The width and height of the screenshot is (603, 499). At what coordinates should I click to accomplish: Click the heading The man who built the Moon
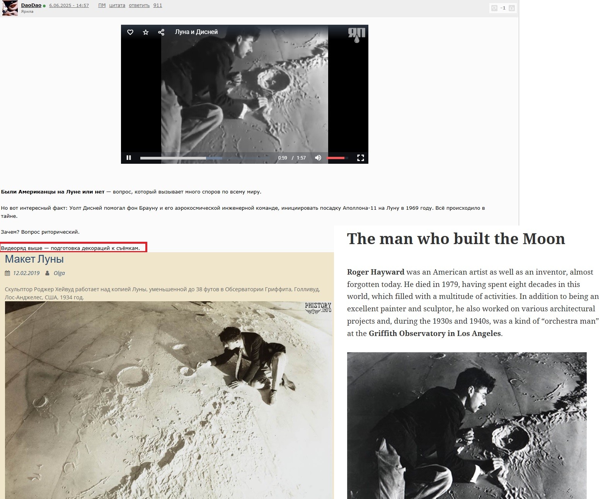pos(456,239)
